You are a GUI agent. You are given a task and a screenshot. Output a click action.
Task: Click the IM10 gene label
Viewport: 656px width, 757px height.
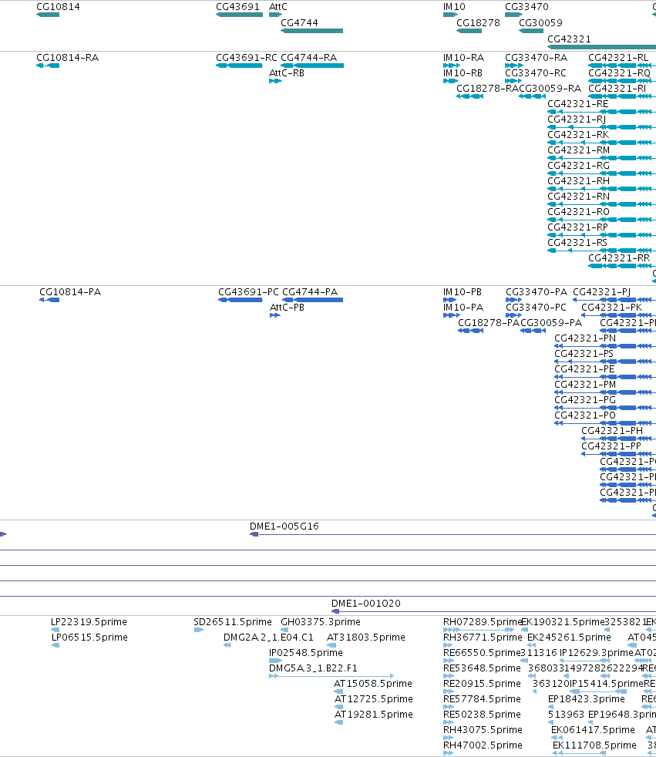point(454,7)
